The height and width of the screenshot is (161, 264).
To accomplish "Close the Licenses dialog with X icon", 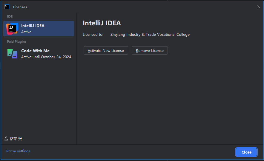I will click(x=259, y=7).
